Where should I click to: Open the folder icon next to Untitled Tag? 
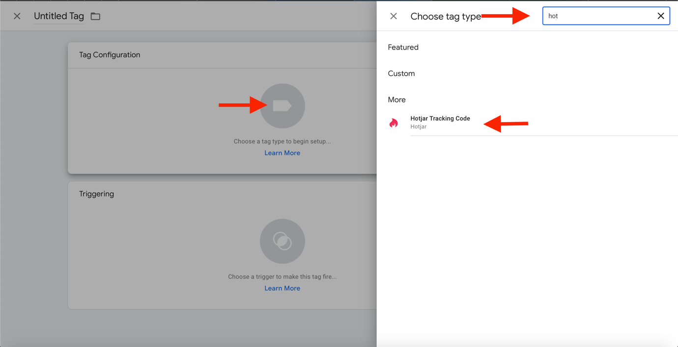point(95,16)
